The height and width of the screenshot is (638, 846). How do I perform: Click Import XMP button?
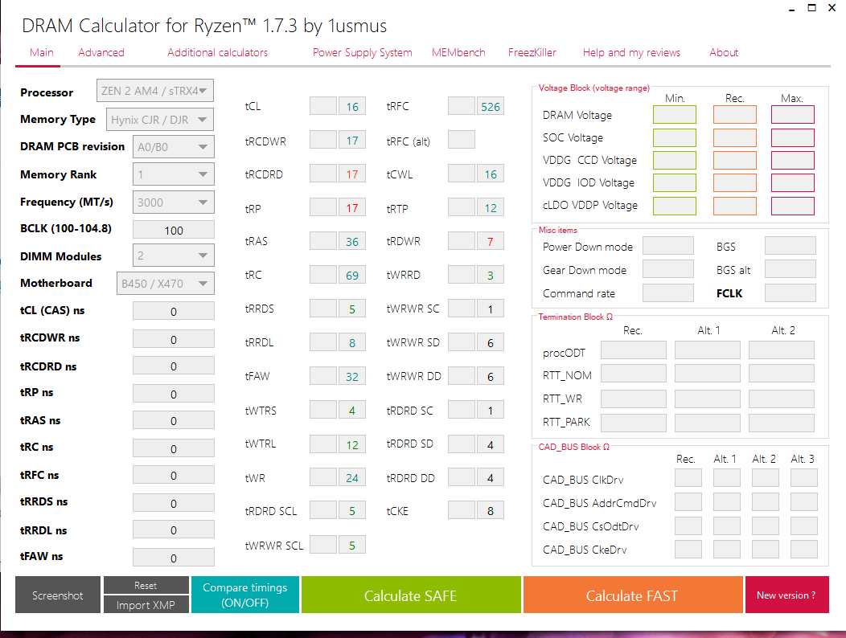coord(146,604)
